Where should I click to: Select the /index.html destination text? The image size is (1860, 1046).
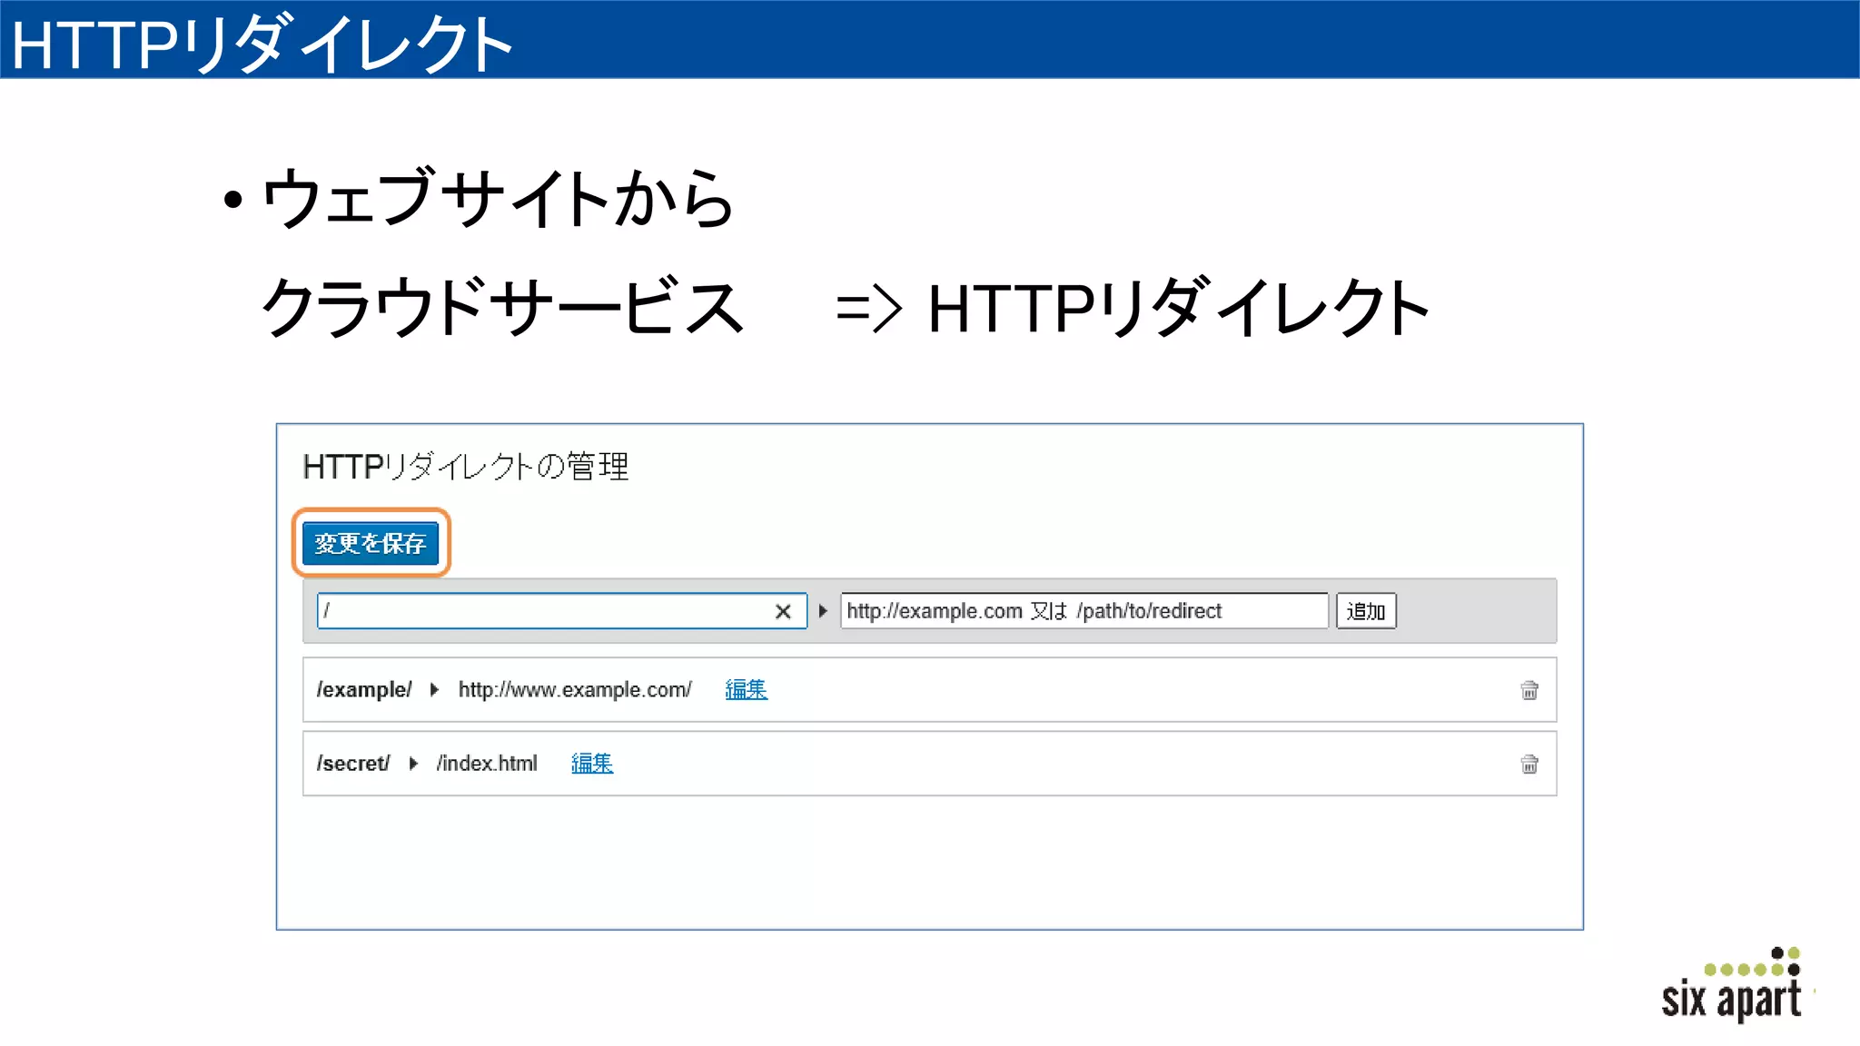(487, 764)
